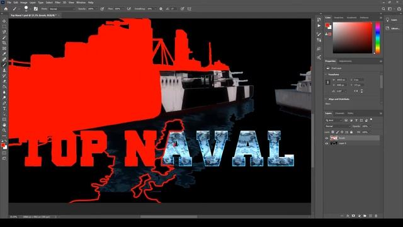
Task: Select the Rectangular Marquee tool
Action: pyautogui.click(x=4, y=26)
